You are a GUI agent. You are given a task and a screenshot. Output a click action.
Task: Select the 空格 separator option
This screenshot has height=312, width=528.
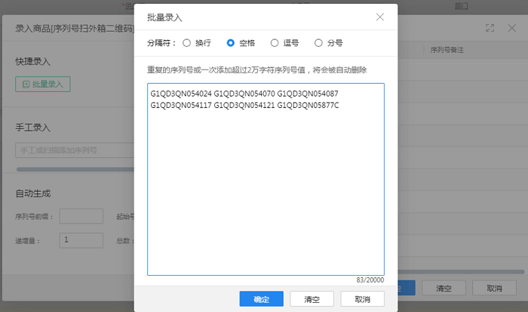pyautogui.click(x=231, y=43)
